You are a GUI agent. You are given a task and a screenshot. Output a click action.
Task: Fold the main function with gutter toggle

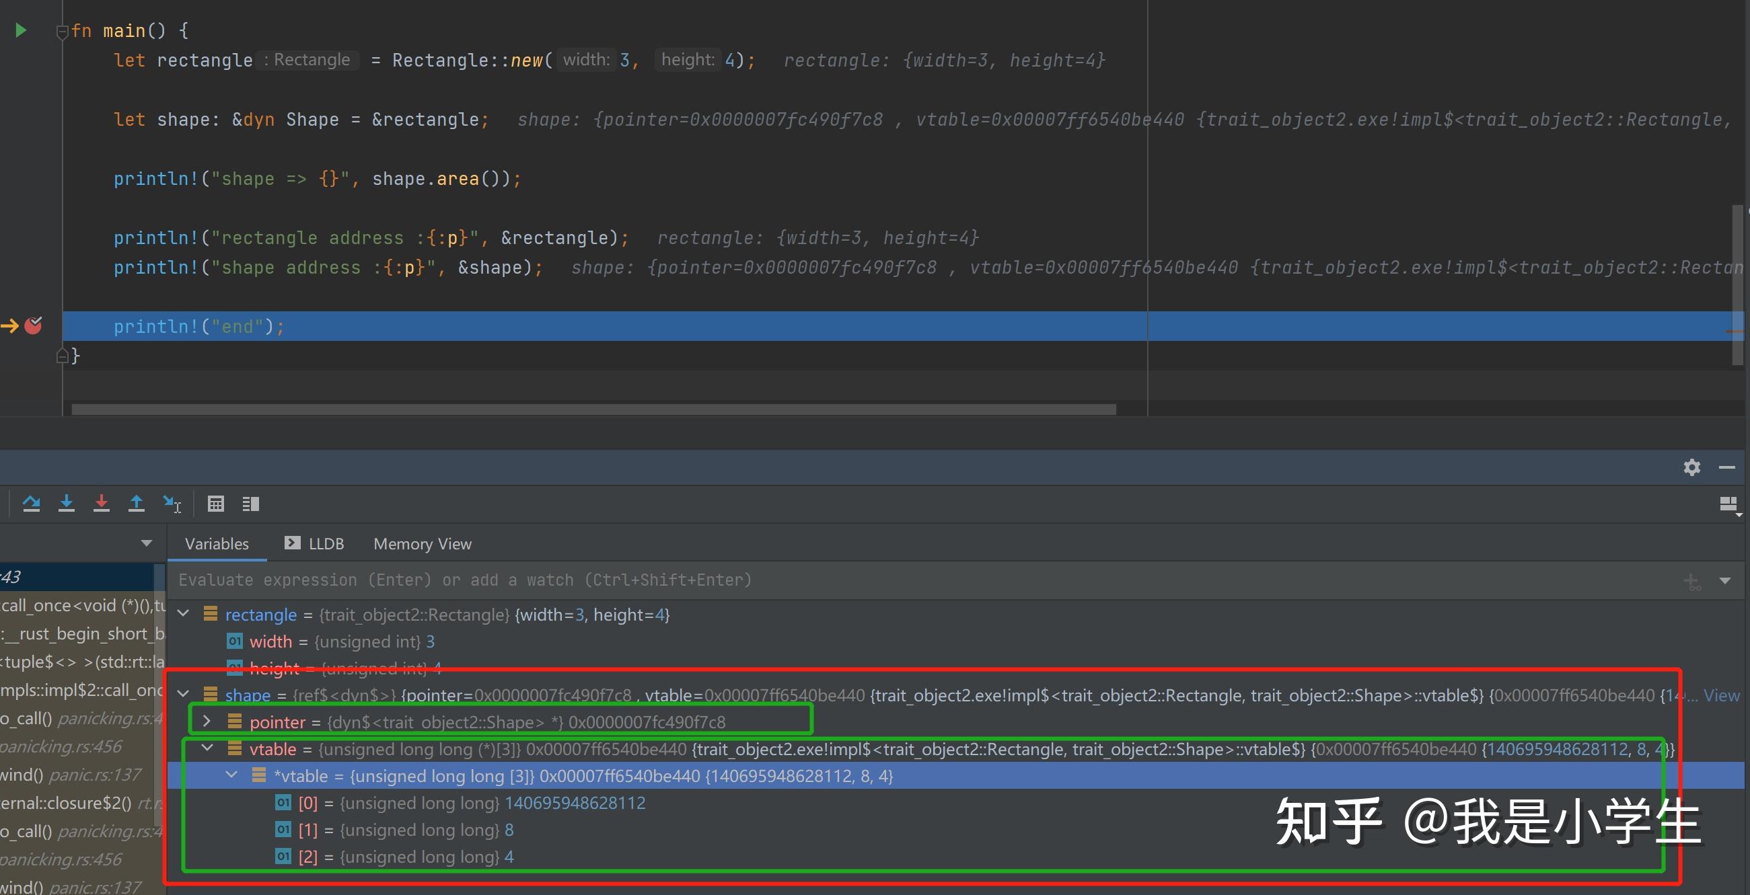(62, 31)
